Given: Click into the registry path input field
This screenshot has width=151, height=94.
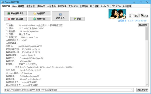Looking at the screenshot, I should click(x=67, y=90).
